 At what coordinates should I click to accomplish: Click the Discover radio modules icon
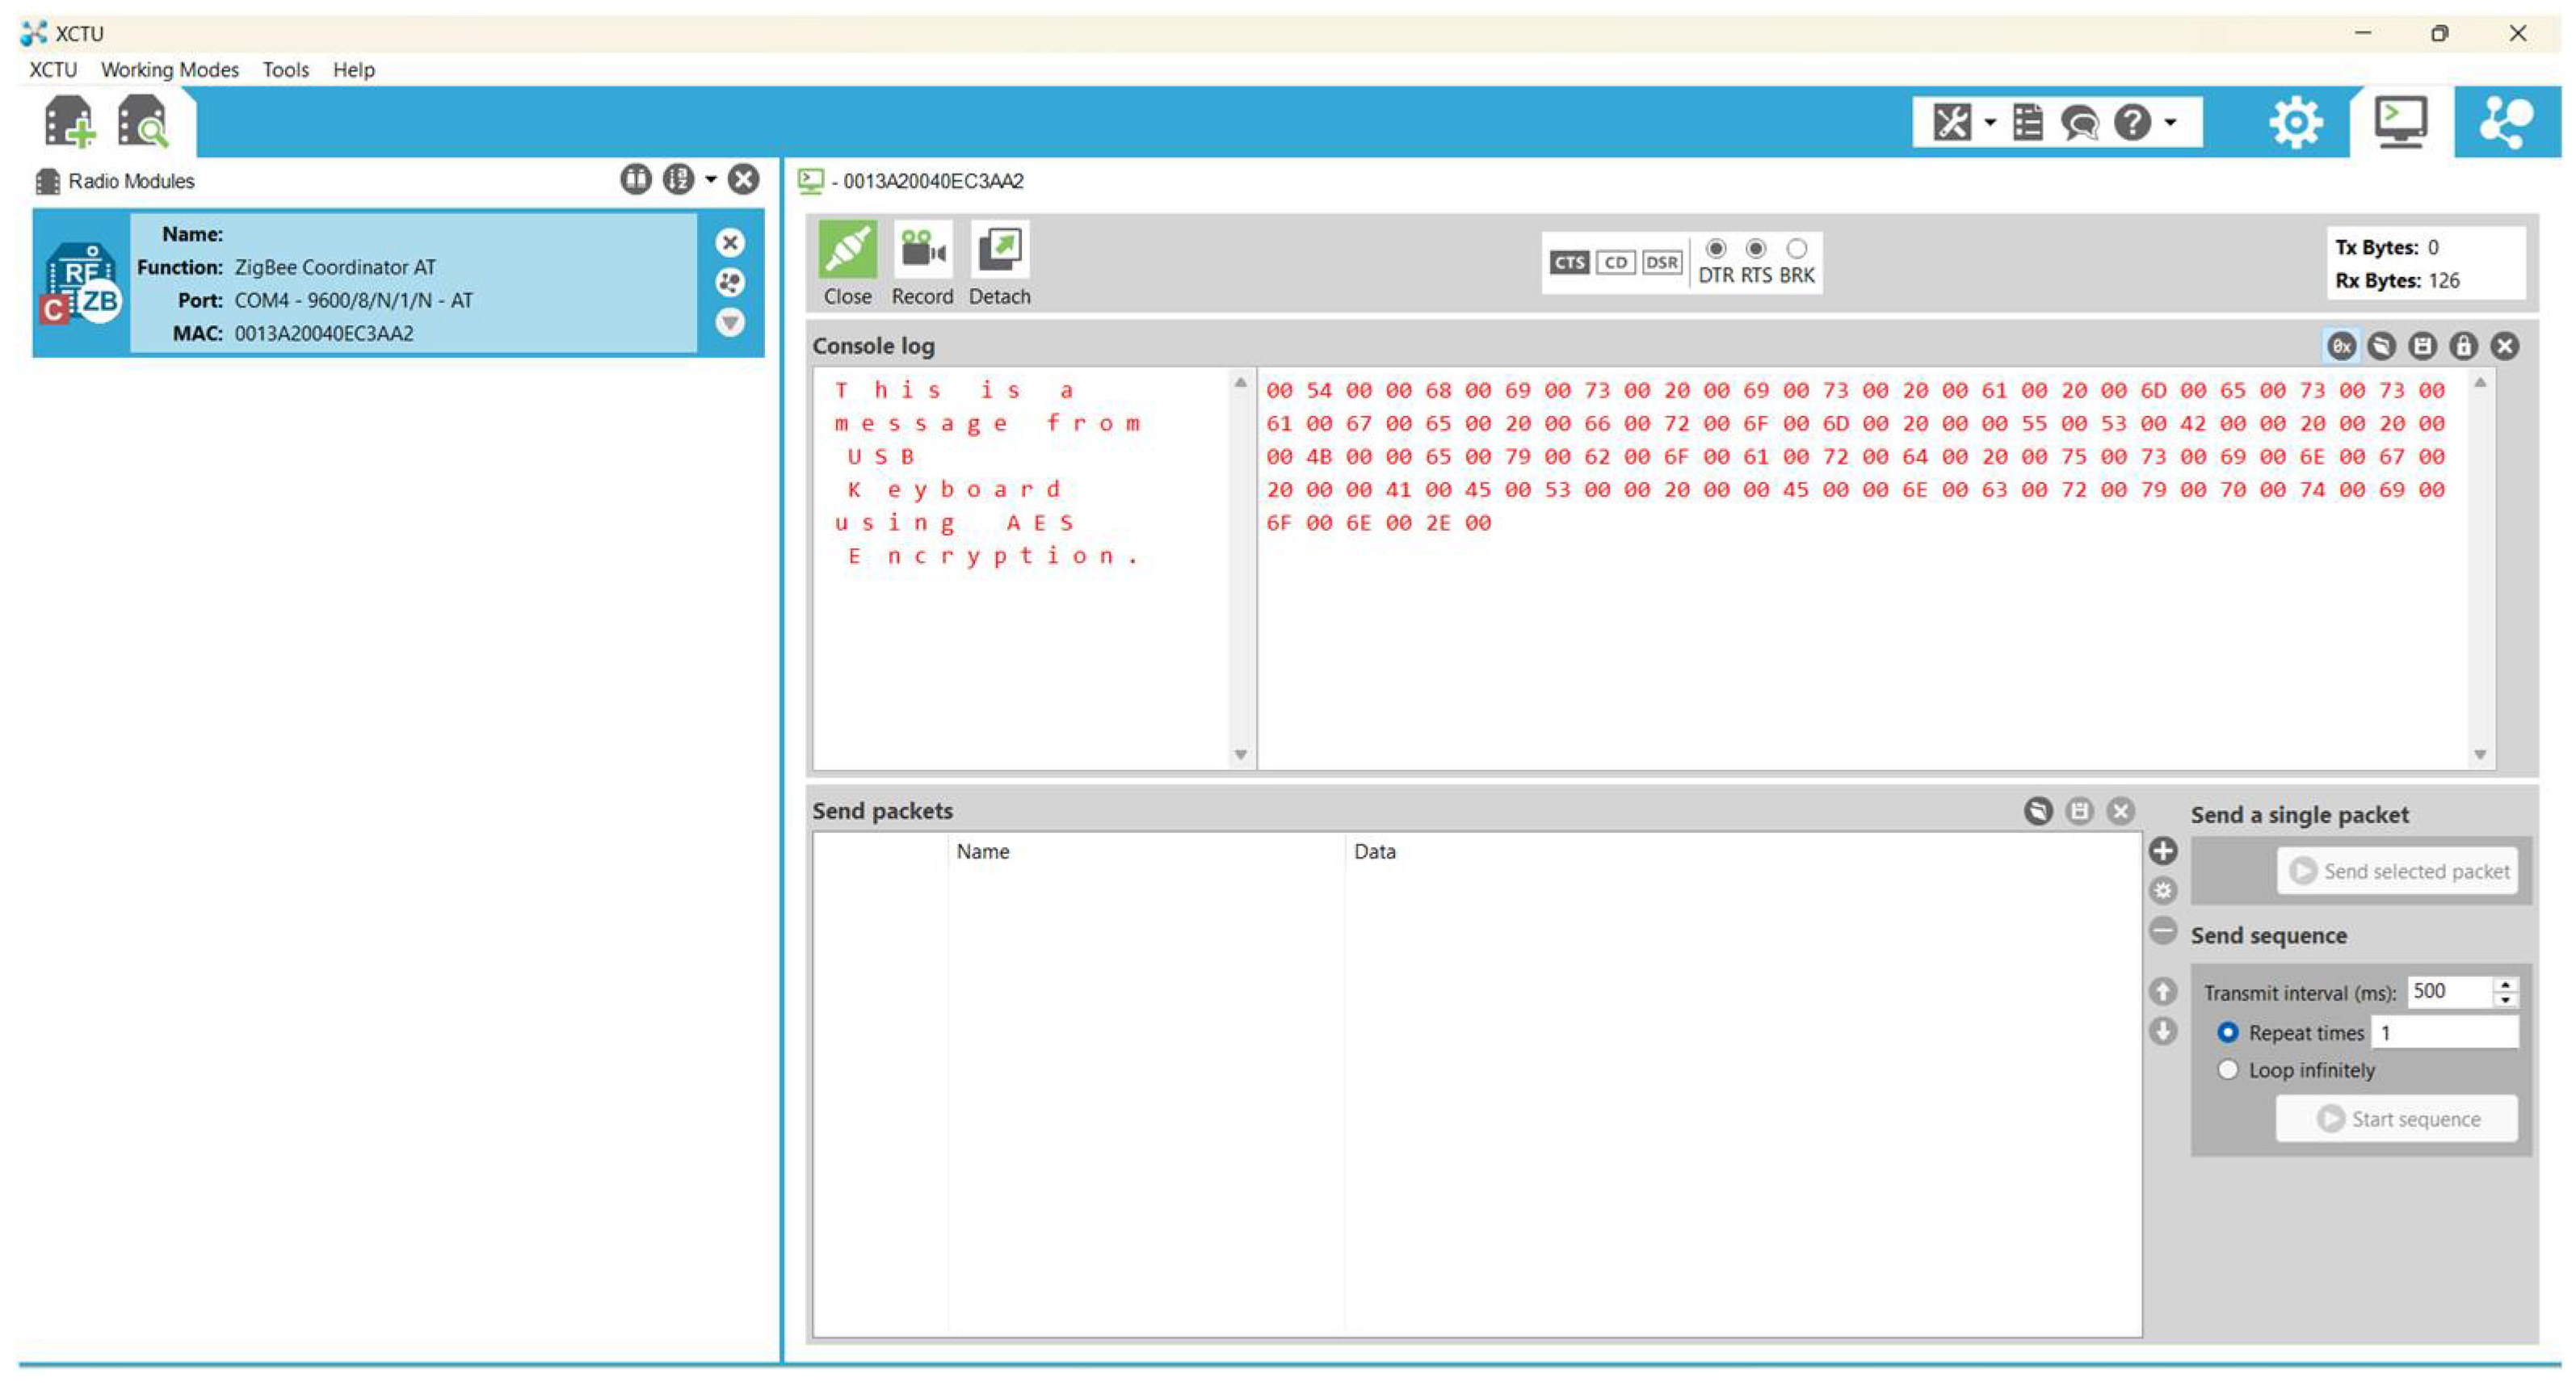pyautogui.click(x=143, y=122)
